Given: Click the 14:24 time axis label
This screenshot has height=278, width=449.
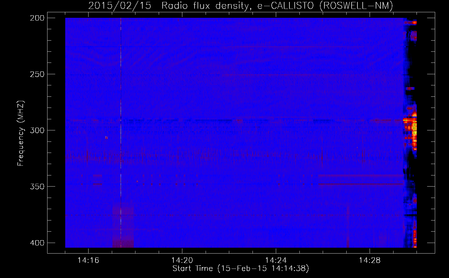Looking at the screenshot, I should pos(276,260).
